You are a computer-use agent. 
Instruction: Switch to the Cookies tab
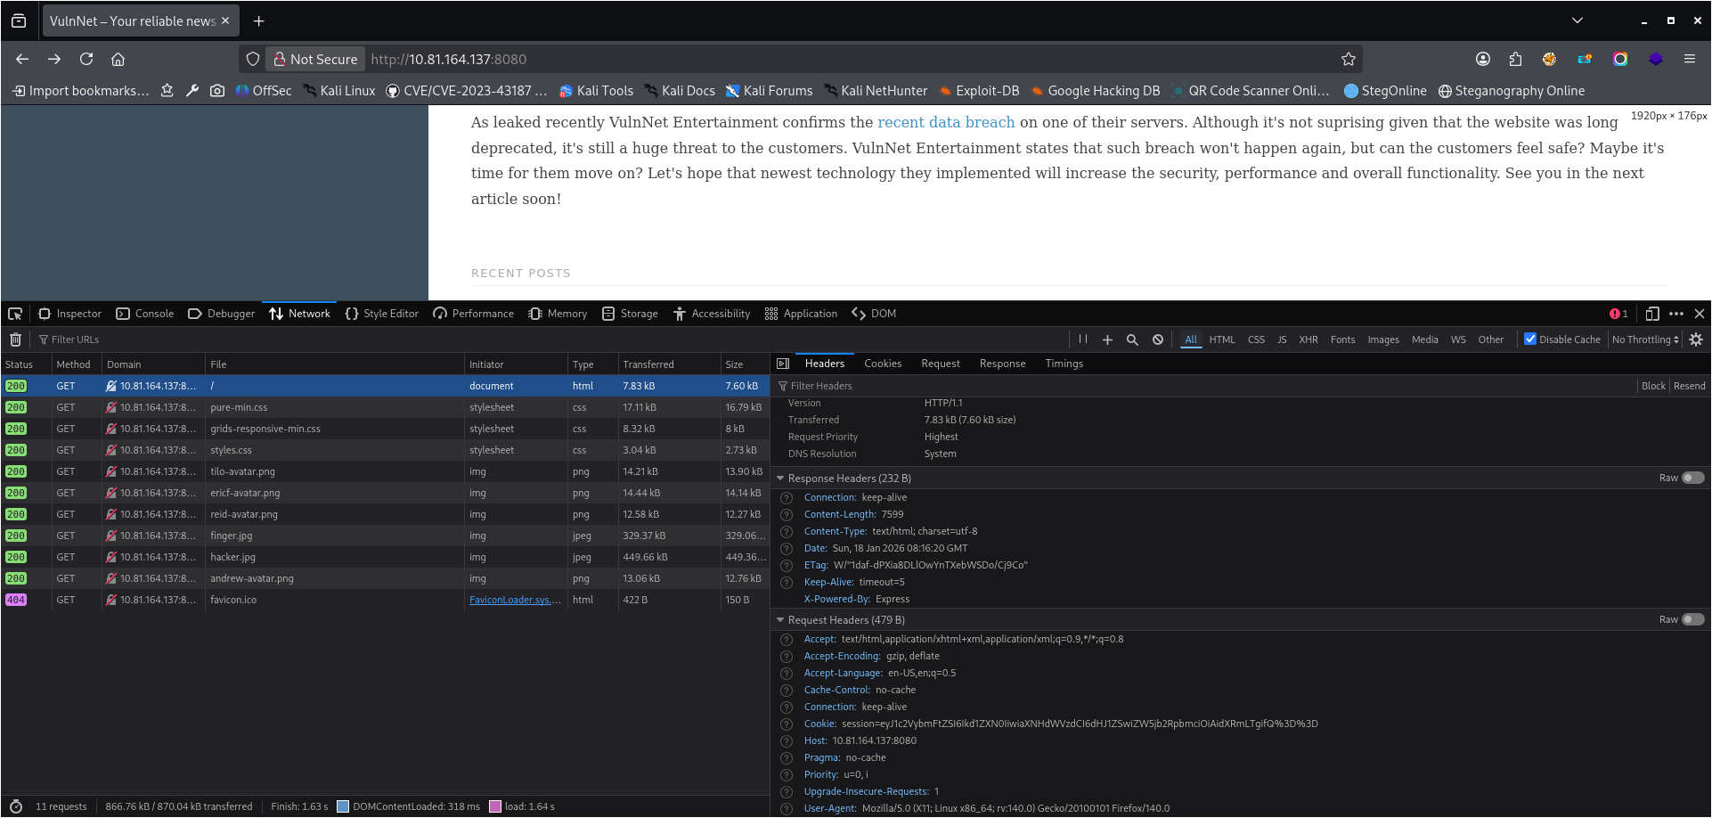tap(883, 364)
